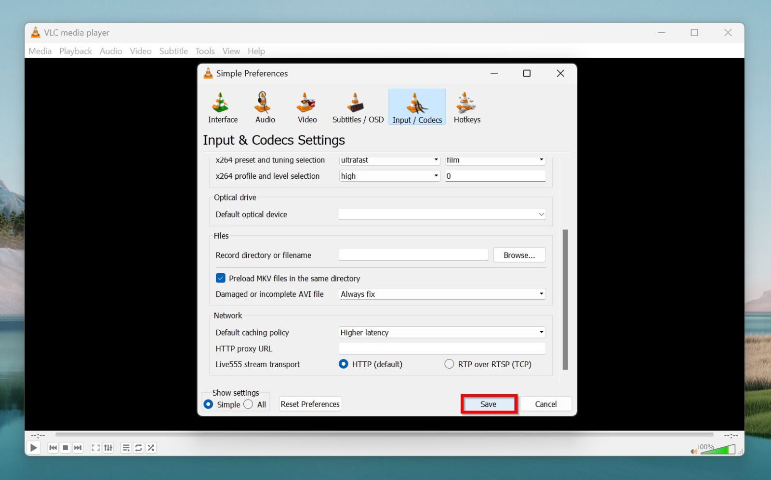The height and width of the screenshot is (480, 771).
Task: Open the Interface settings panel
Action: [x=222, y=107]
